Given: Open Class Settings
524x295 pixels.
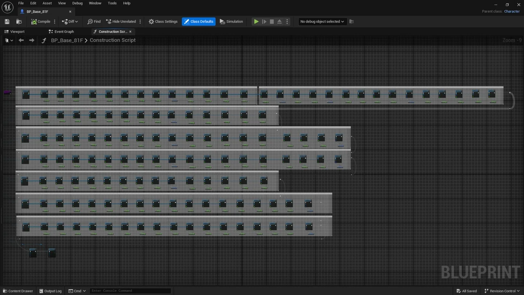Looking at the screenshot, I should pos(163,22).
